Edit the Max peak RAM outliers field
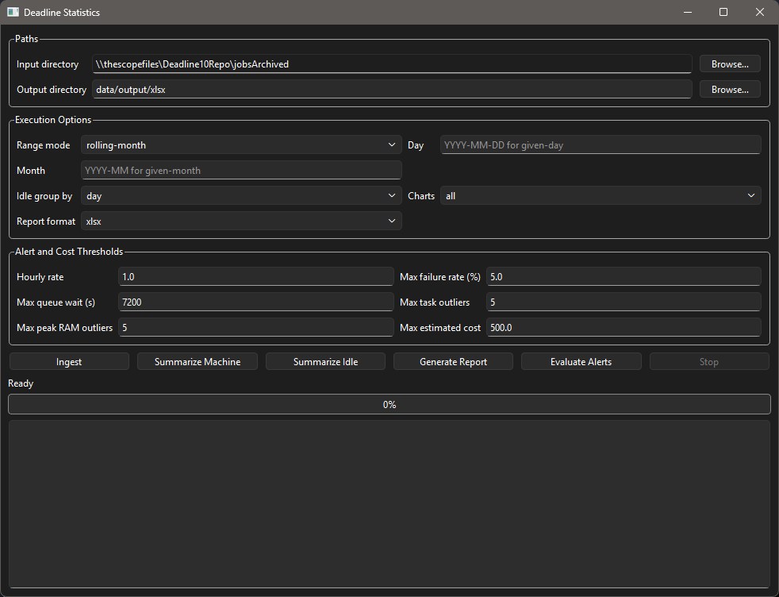The image size is (779, 597). 256,327
